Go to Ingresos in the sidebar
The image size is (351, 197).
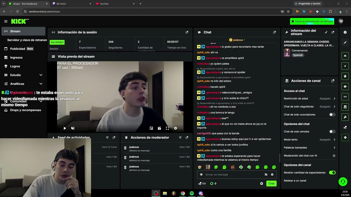point(23,57)
